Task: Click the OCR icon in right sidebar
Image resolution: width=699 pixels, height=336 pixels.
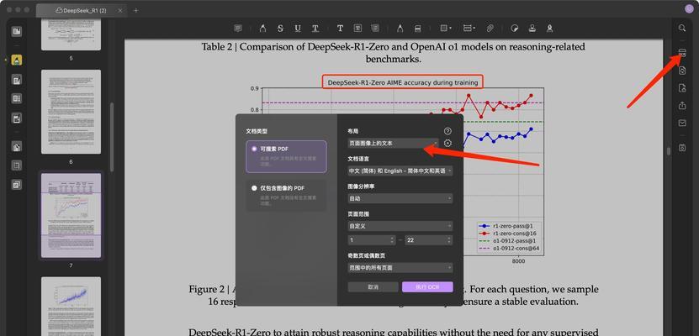Action: point(682,53)
